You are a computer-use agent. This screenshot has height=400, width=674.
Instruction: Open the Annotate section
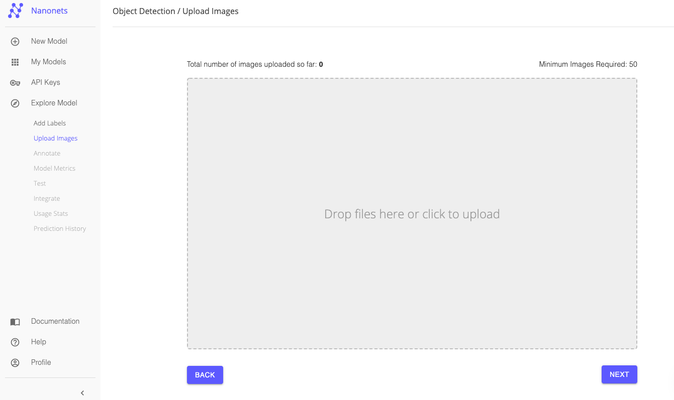pyautogui.click(x=47, y=153)
